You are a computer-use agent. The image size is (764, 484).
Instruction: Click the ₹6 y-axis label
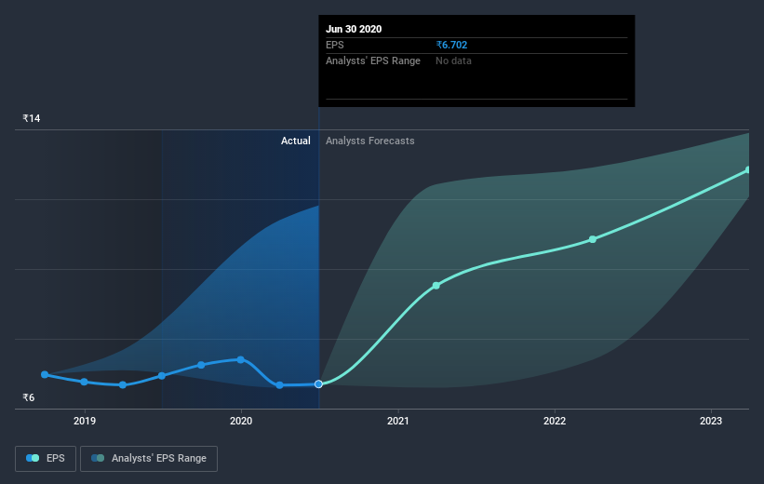28,397
